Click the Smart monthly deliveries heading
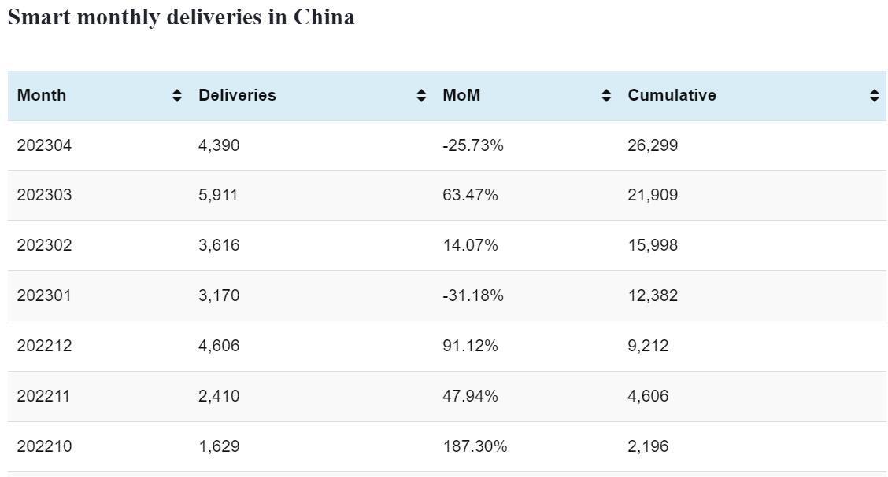Screen dimensions: 888x477 [181, 17]
